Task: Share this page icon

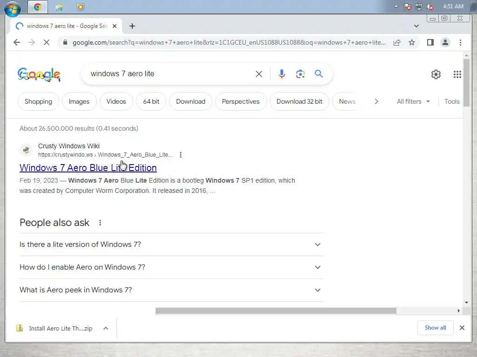Action: coord(397,42)
